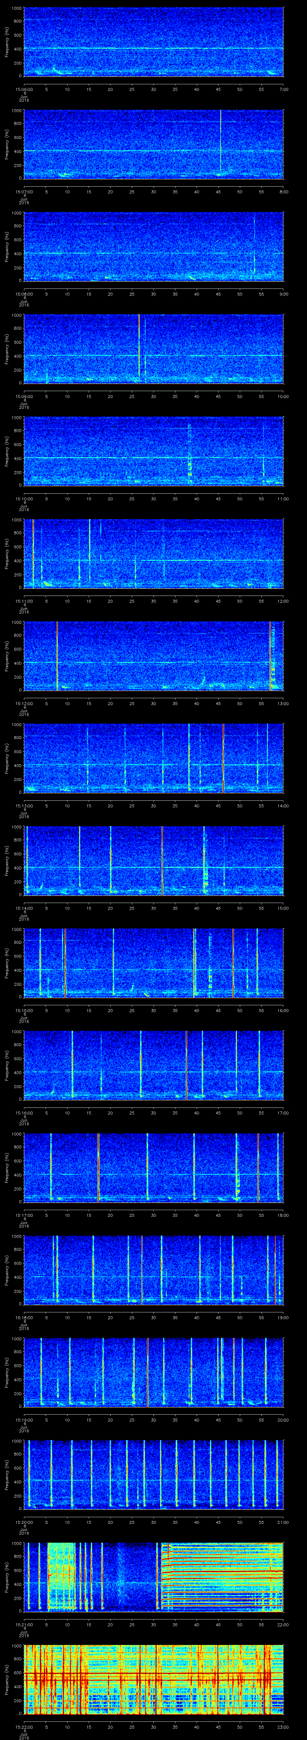Click the 18:00 end time label
307x1740 pixels.
tap(283, 1215)
